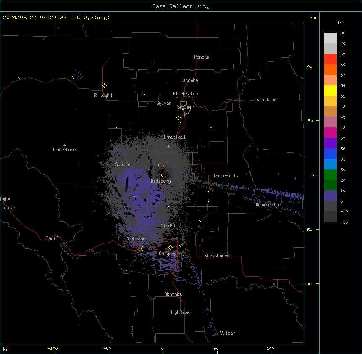Image resolution: width=362 pixels, height=354 pixels.
Task: Click the Limestone label
Action: tap(64, 150)
